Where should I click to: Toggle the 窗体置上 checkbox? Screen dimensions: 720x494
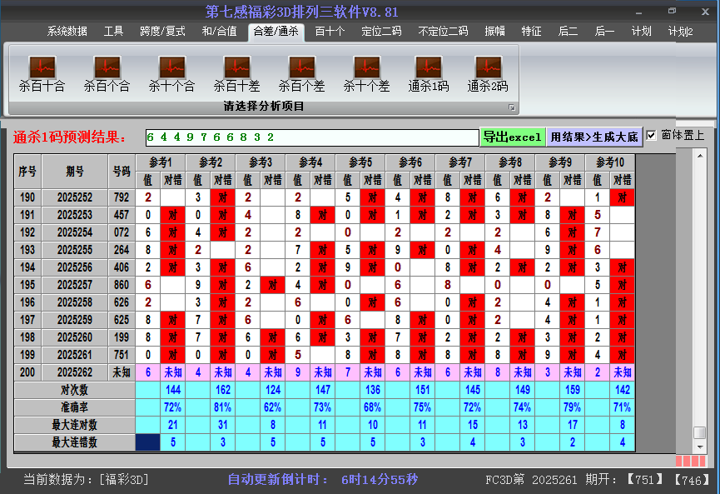click(x=652, y=136)
